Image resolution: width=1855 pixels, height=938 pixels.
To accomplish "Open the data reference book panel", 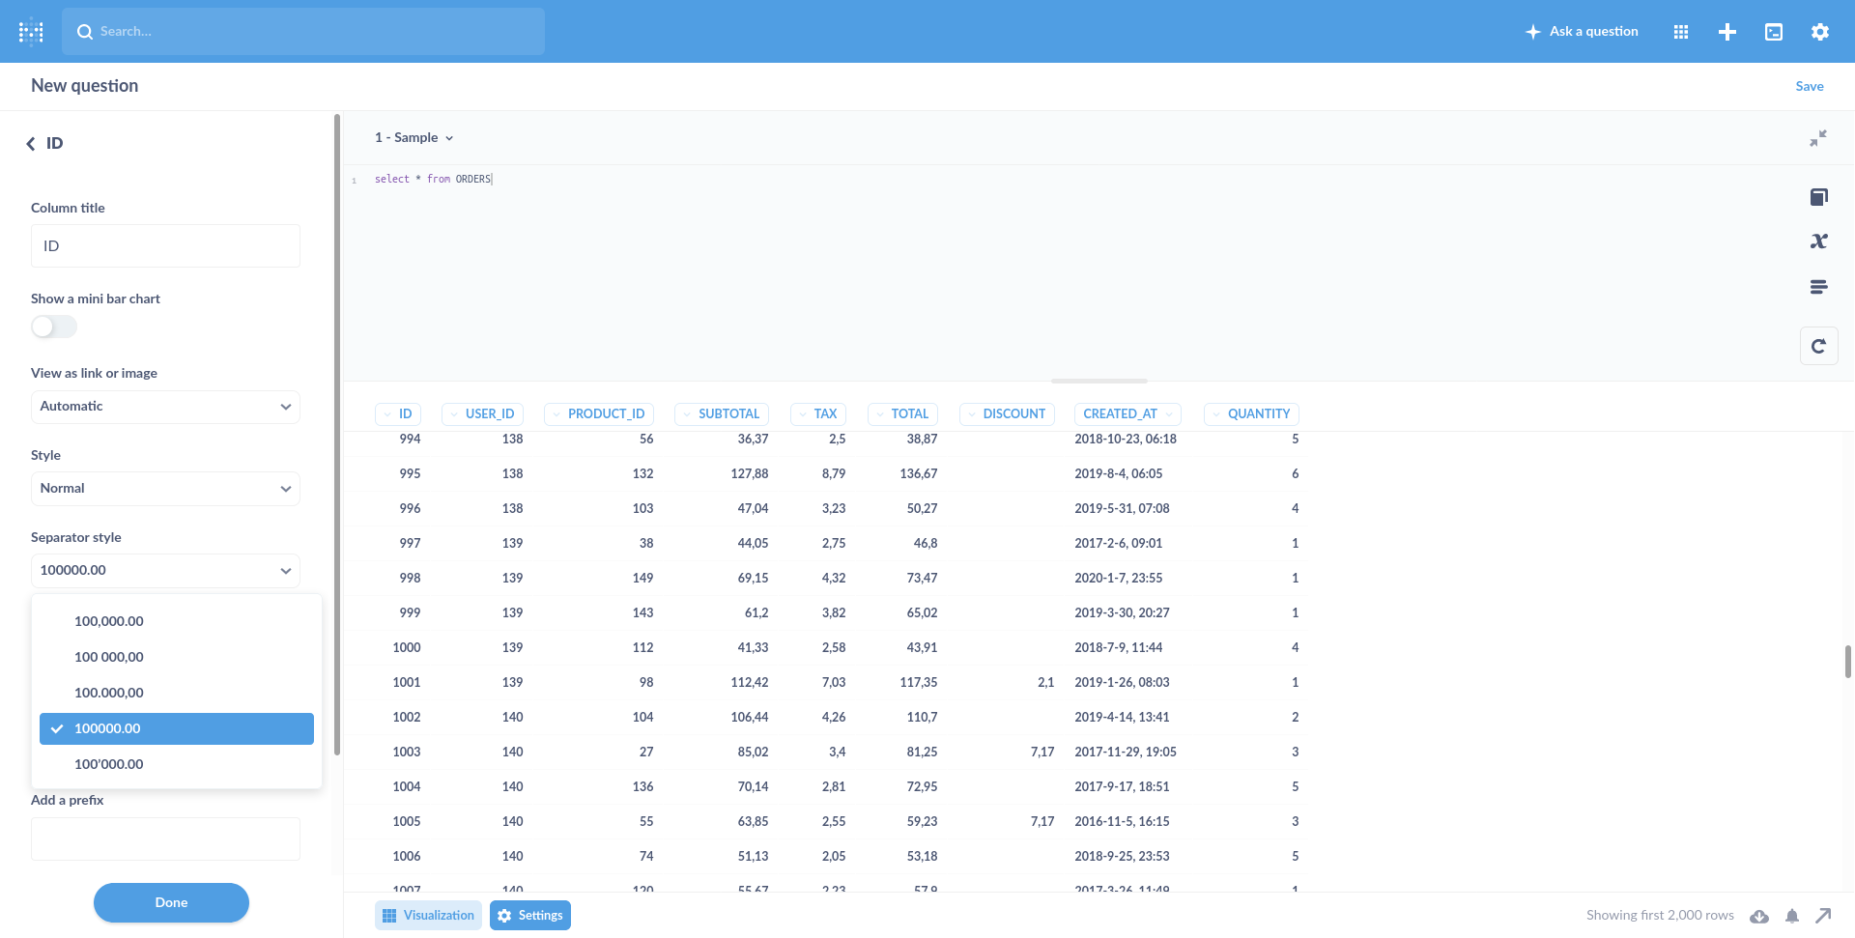I will coord(1819,196).
